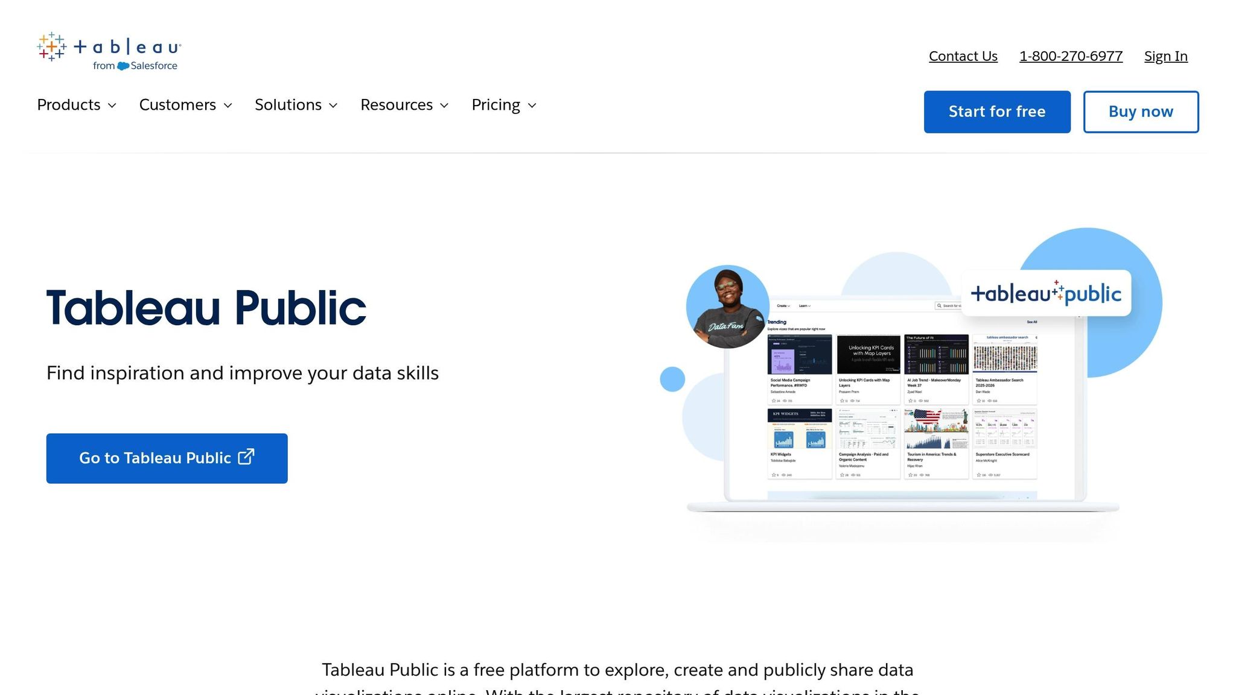Click the Trending label in the laptop mockup
Viewport: 1236px width, 695px height.
[777, 322]
